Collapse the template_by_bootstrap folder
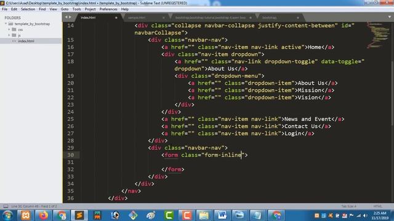 coord(6,24)
